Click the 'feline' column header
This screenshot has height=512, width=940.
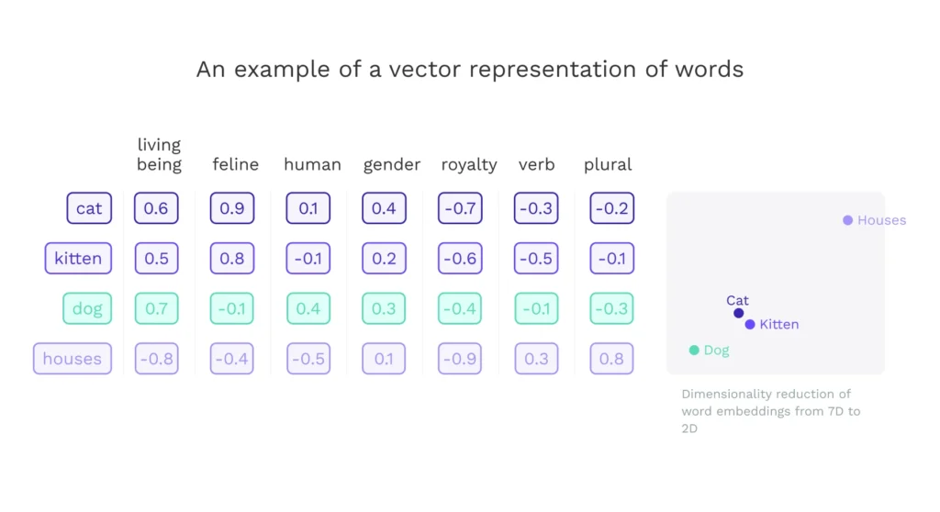[x=235, y=165]
